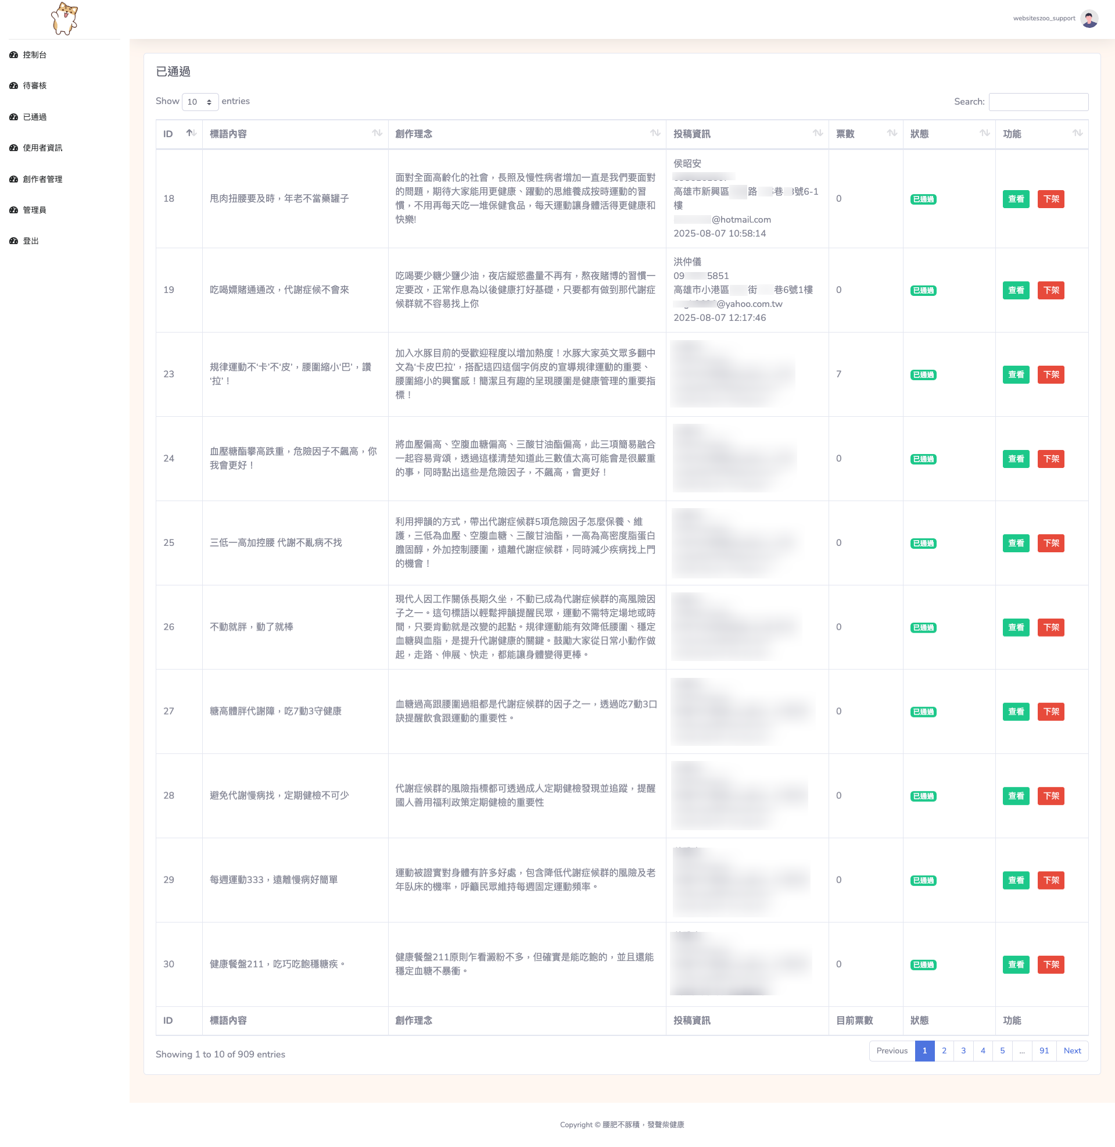
Task: Open the show entries count dropdown
Action: (200, 102)
